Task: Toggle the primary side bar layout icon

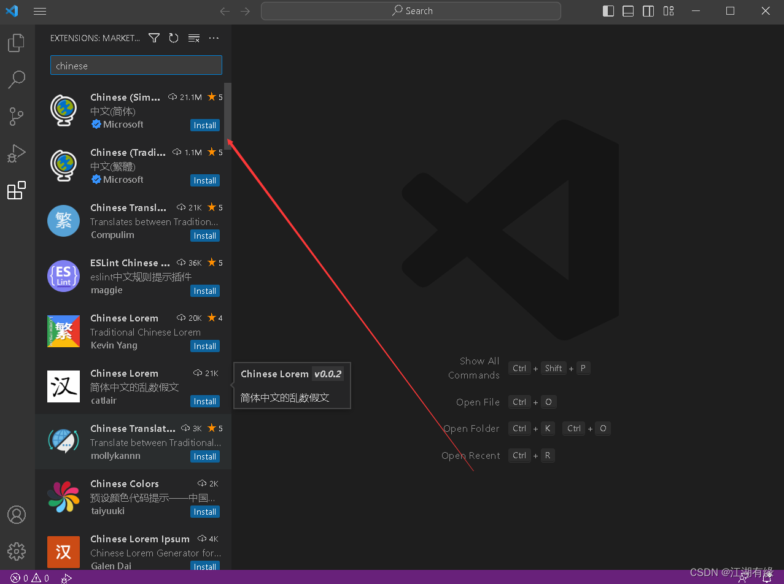Action: (608, 11)
